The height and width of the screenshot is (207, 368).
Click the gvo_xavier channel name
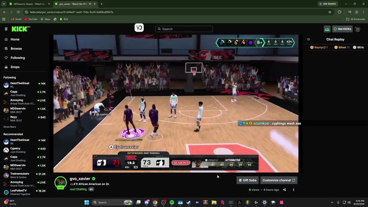tap(80, 179)
